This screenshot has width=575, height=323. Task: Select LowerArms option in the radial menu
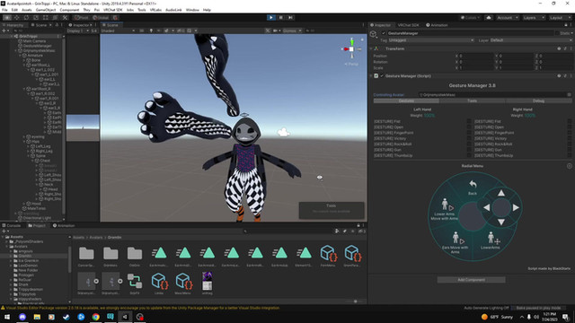click(x=491, y=241)
